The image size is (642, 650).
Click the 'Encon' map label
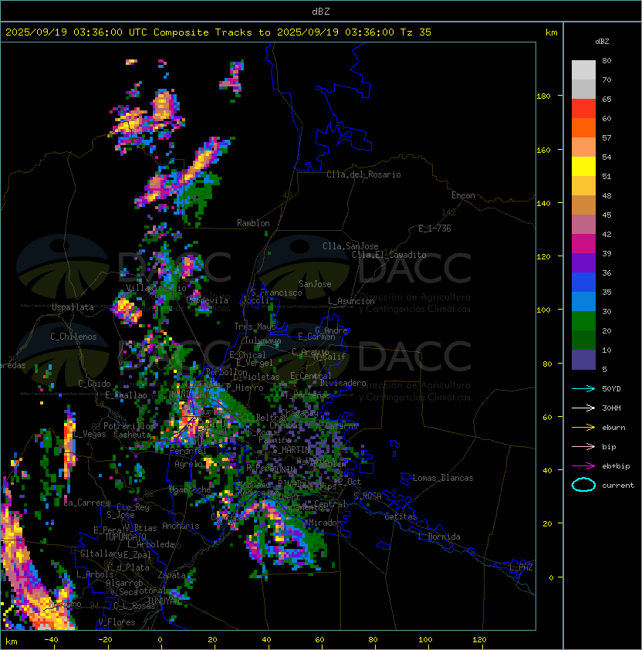[463, 195]
